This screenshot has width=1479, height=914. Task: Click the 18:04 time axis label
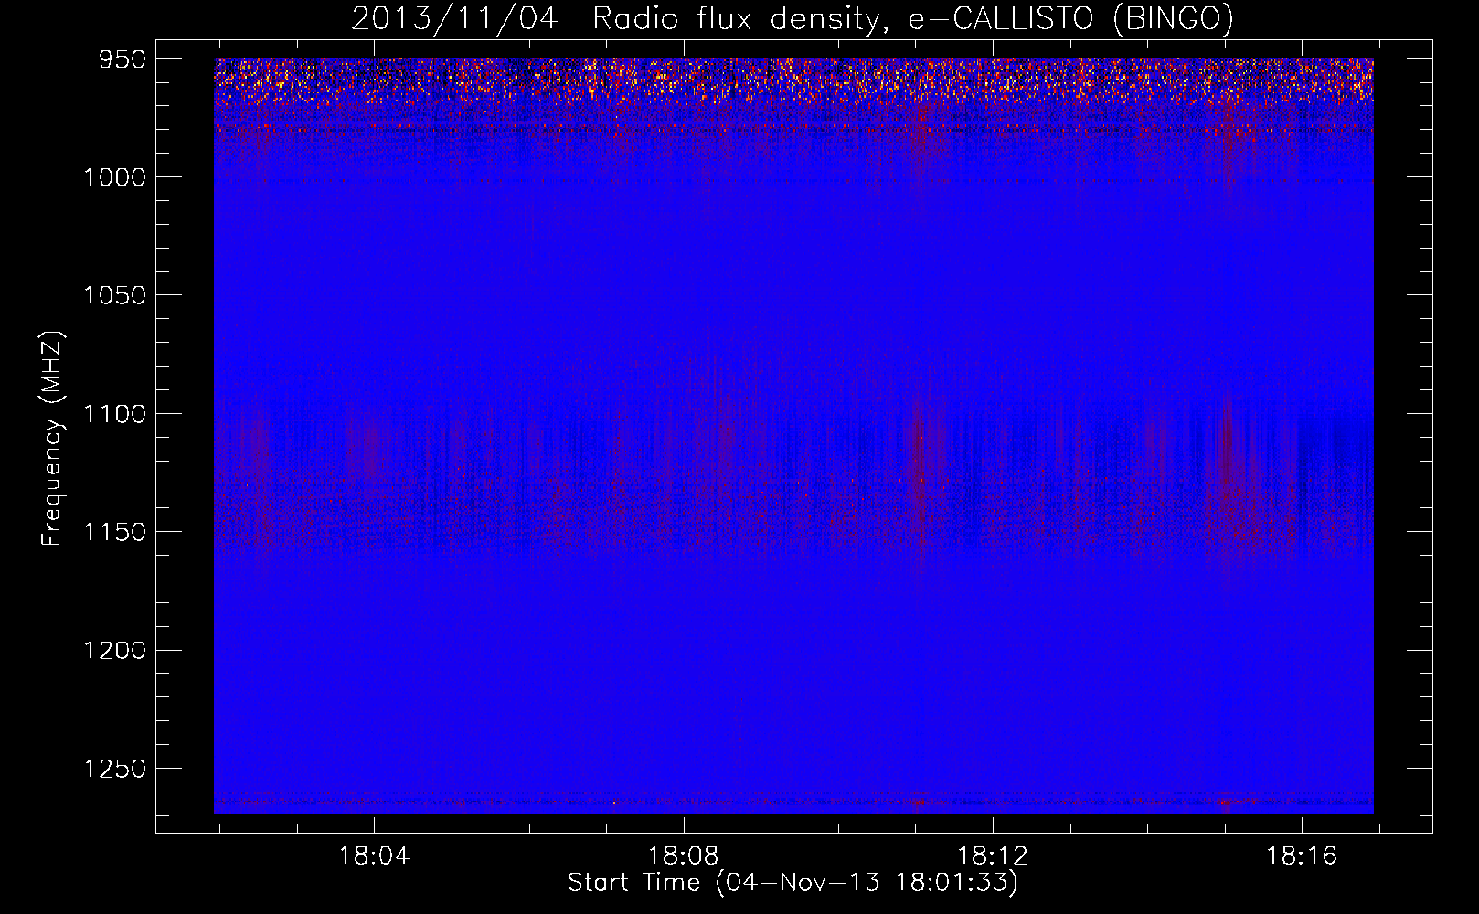(374, 856)
